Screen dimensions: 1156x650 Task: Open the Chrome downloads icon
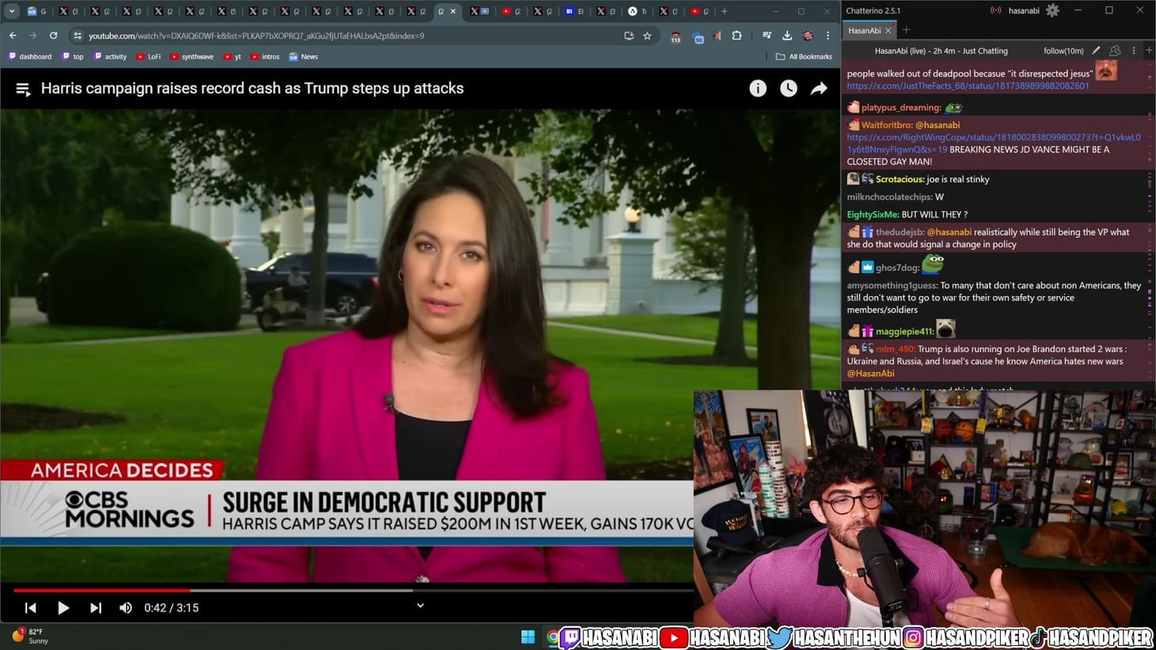[787, 36]
